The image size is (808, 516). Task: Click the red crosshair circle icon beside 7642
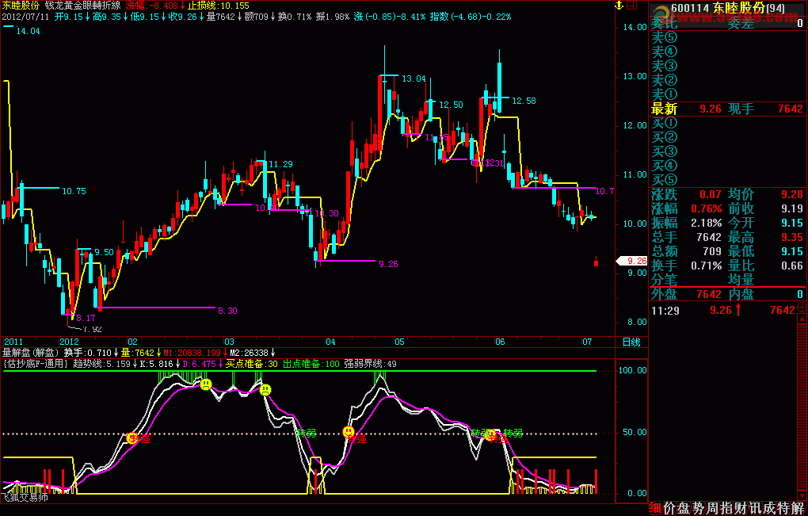click(802, 309)
